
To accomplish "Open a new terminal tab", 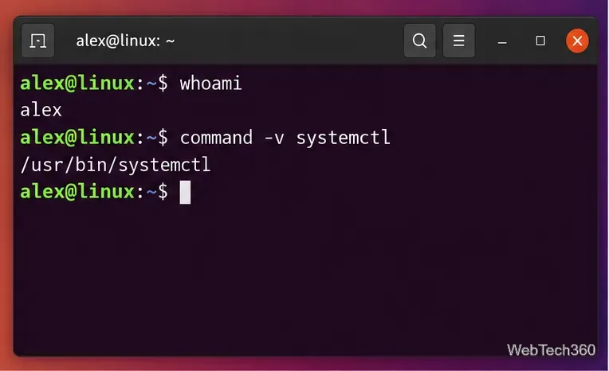I will pos(37,41).
